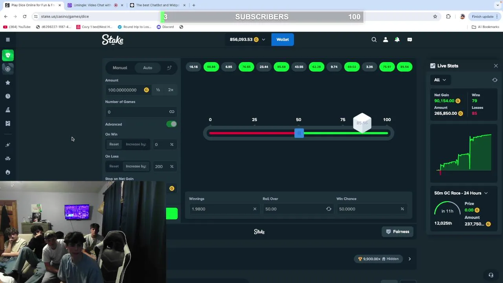
Task: Open Round trip to Los bookmark
Action: coord(134,27)
